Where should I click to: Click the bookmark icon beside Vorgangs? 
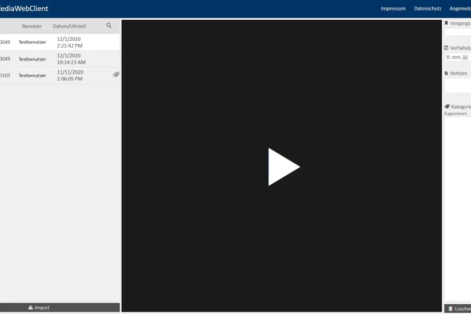(446, 23)
